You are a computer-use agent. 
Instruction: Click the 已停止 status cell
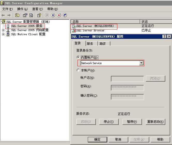[146, 30]
